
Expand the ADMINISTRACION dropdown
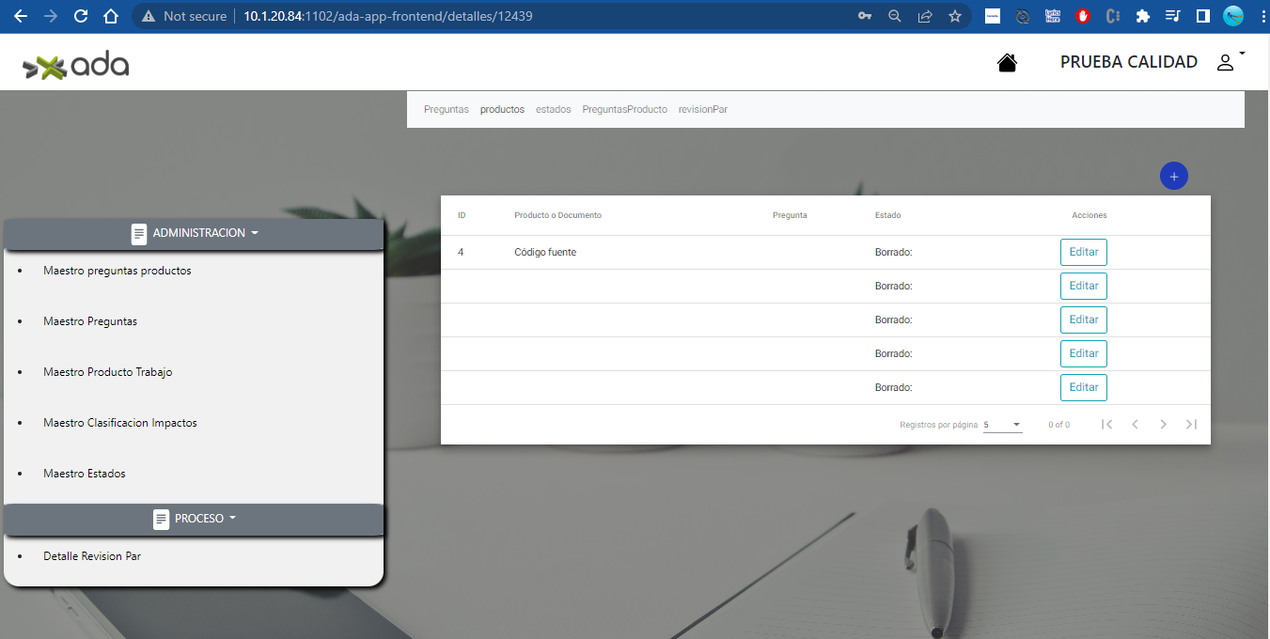(195, 233)
